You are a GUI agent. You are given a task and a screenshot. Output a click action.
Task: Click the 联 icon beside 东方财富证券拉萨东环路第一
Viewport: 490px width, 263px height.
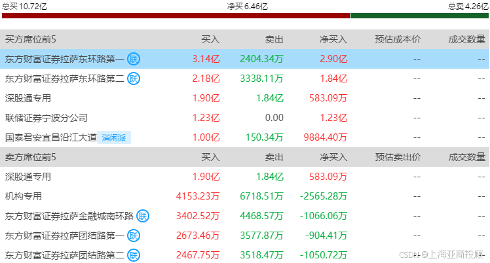point(134,59)
